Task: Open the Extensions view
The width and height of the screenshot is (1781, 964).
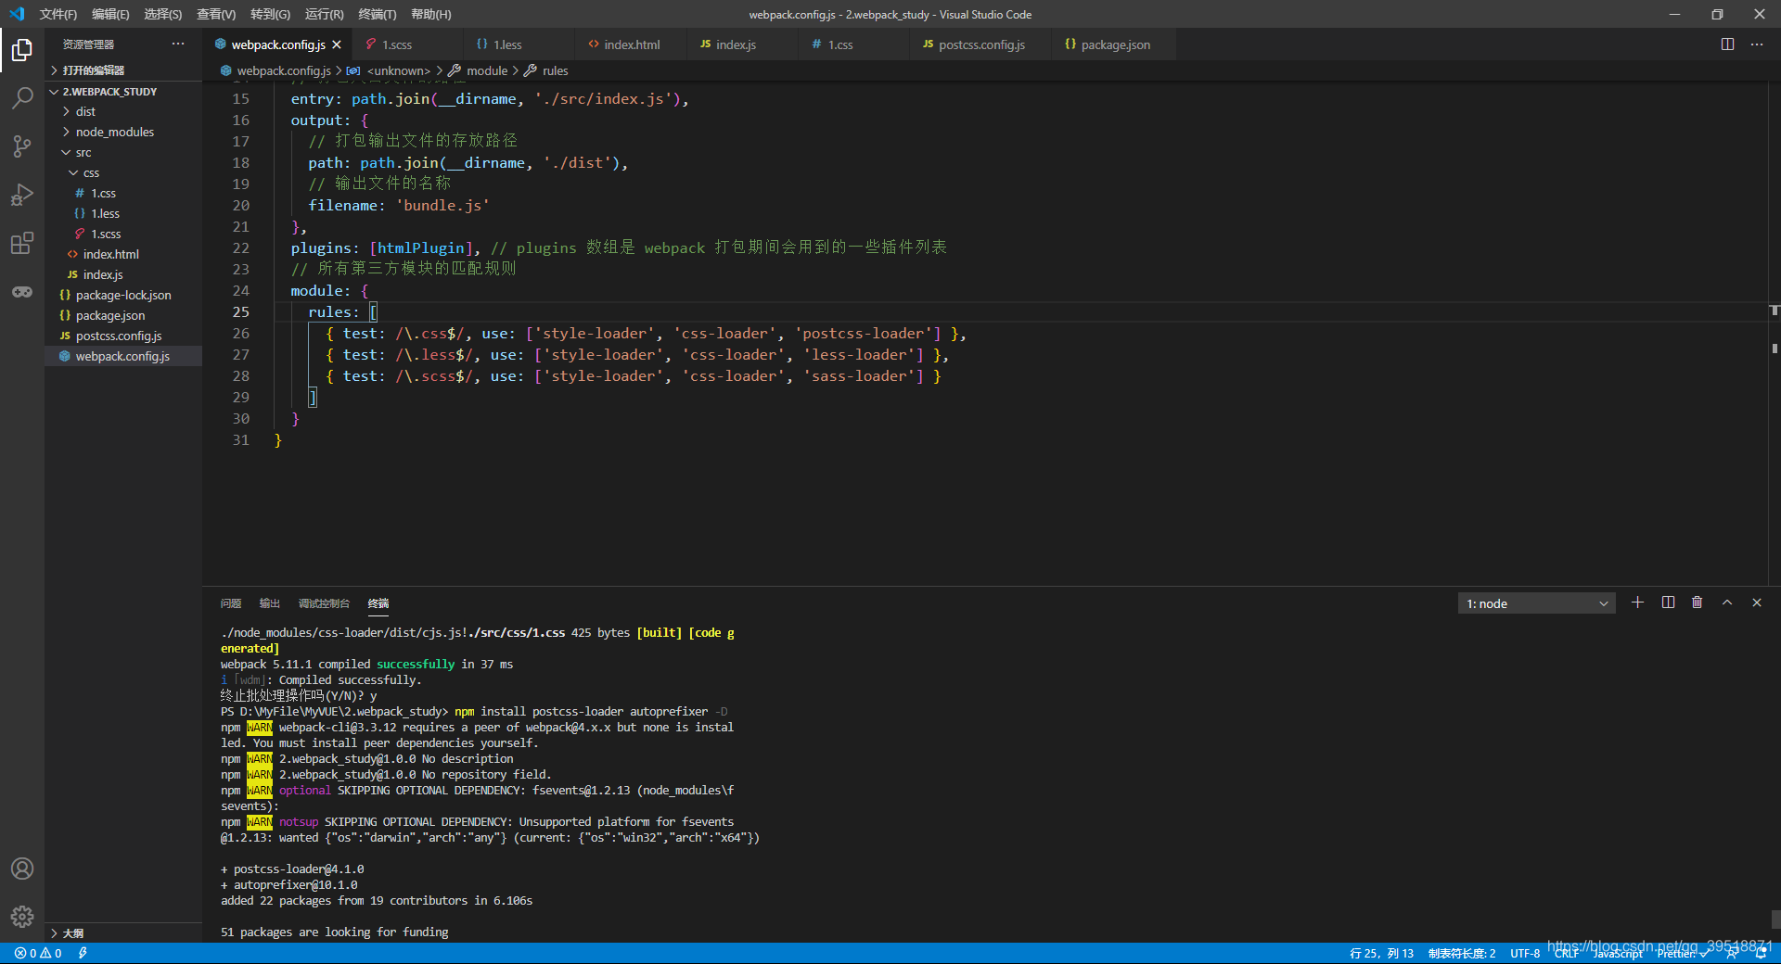Action: 22,243
